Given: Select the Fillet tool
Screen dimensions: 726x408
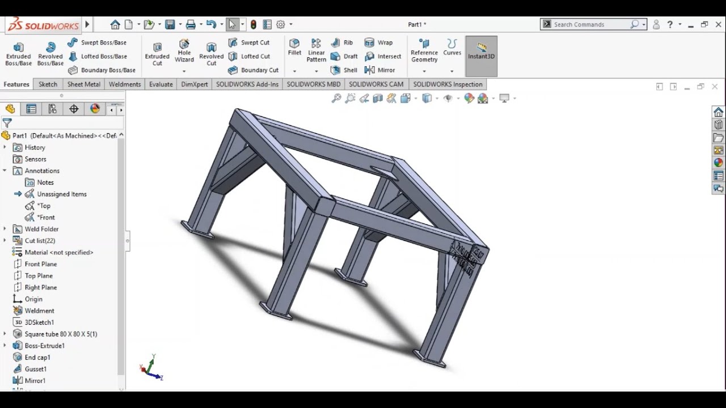Looking at the screenshot, I should [x=294, y=48].
